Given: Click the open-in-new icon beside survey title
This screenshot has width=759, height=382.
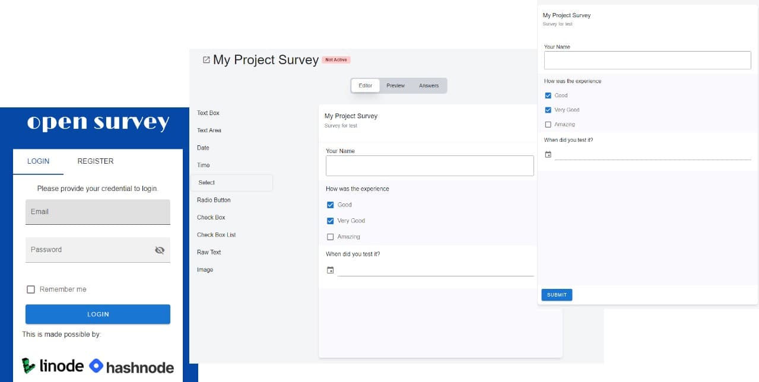Looking at the screenshot, I should pyautogui.click(x=206, y=60).
